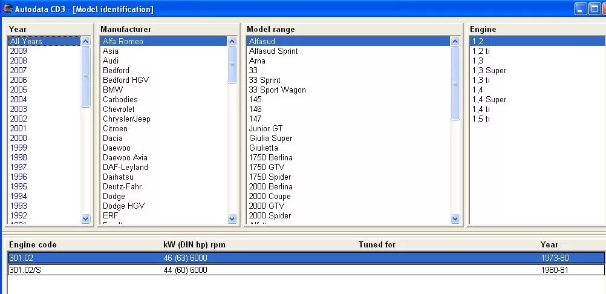
Task: Choose year 2005
Action: pyautogui.click(x=19, y=90)
